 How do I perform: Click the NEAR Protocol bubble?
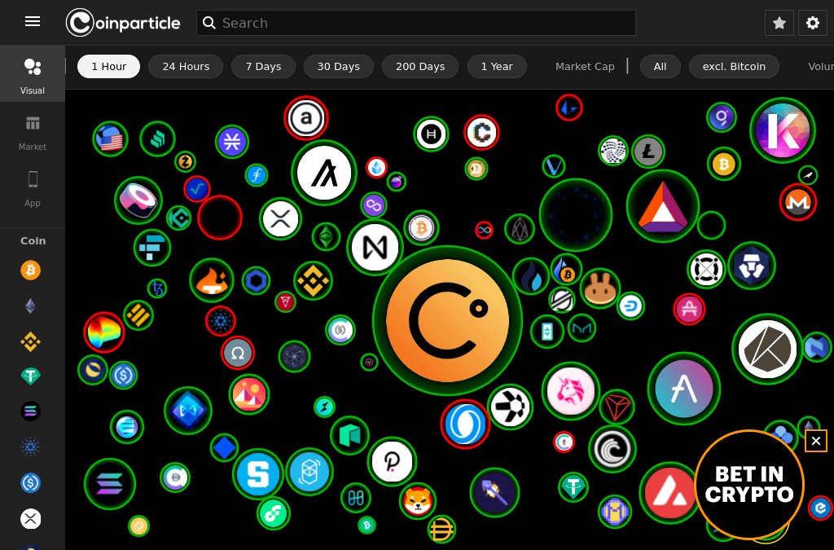click(375, 248)
